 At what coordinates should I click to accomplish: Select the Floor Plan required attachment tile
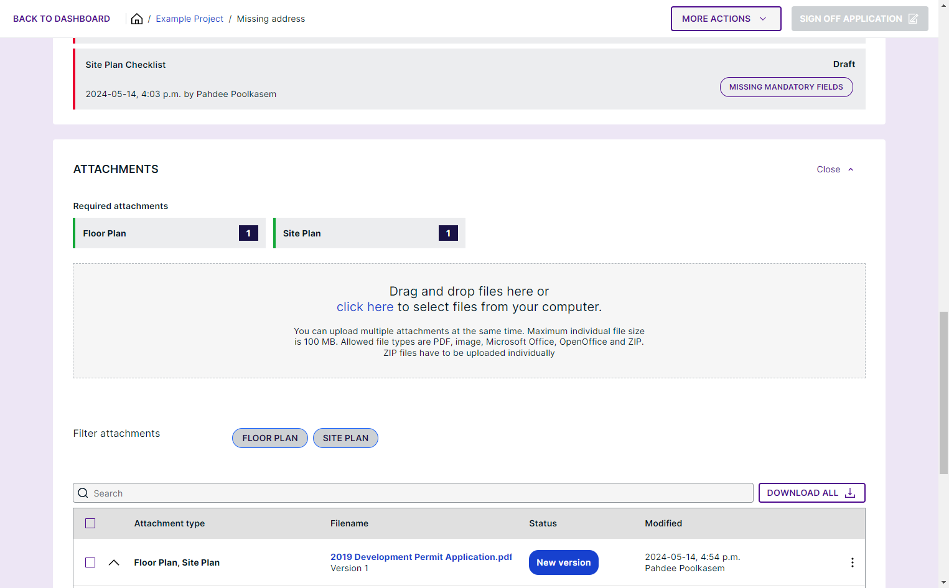169,233
